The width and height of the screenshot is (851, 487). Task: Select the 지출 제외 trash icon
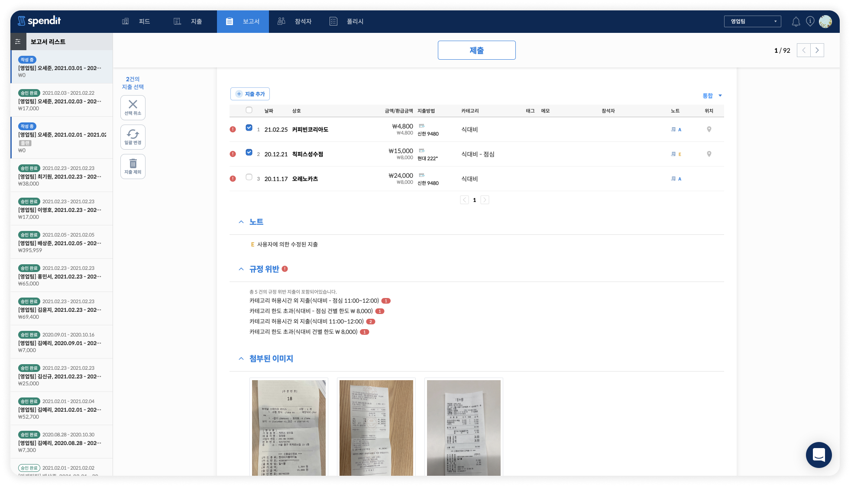tap(133, 166)
